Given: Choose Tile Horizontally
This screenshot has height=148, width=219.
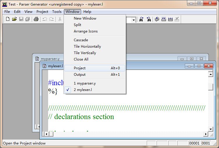Looking at the screenshot, I should coord(95,47).
